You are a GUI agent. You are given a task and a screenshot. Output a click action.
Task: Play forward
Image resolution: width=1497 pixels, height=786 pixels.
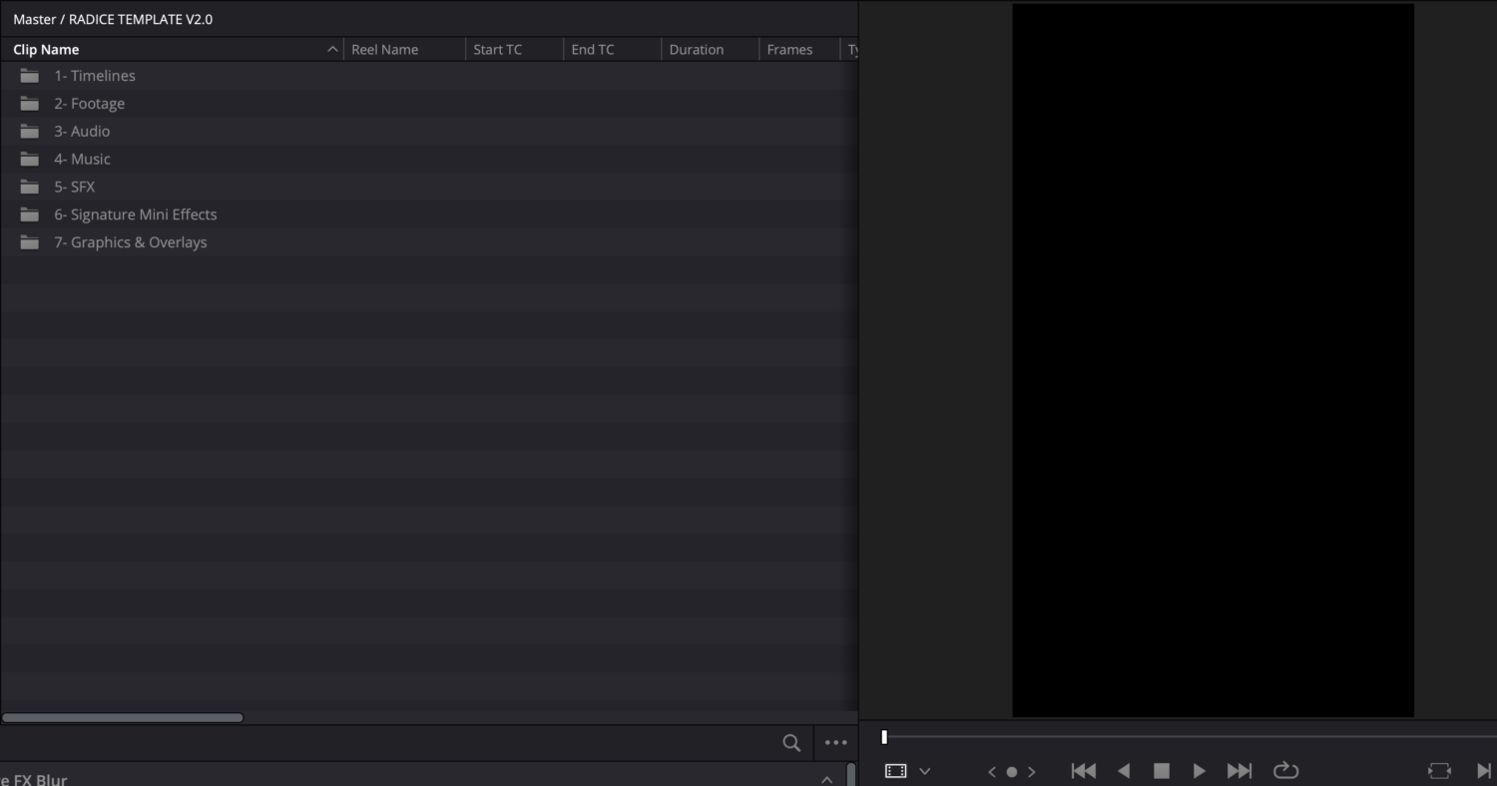(1200, 770)
